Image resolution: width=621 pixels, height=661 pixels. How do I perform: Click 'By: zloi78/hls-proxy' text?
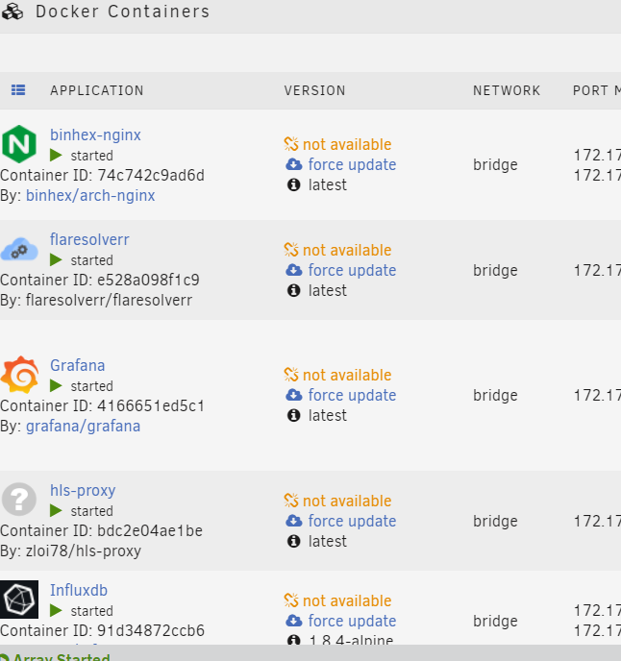(x=70, y=551)
